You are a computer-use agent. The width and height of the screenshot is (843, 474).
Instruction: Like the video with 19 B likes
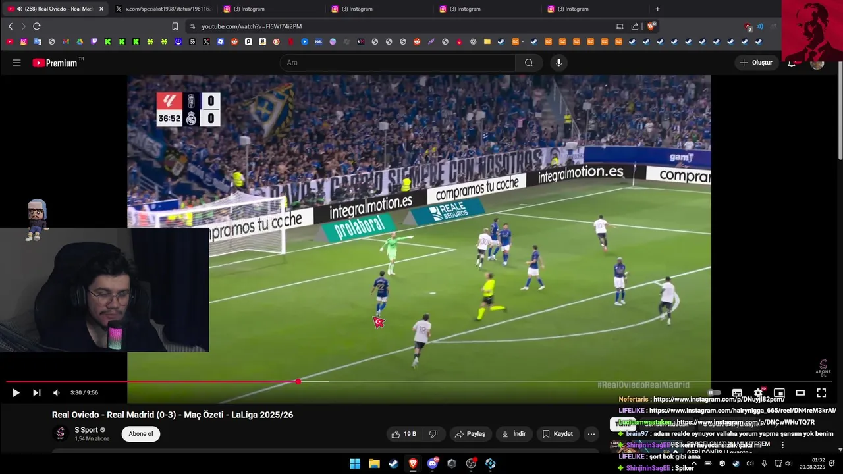coord(404,434)
